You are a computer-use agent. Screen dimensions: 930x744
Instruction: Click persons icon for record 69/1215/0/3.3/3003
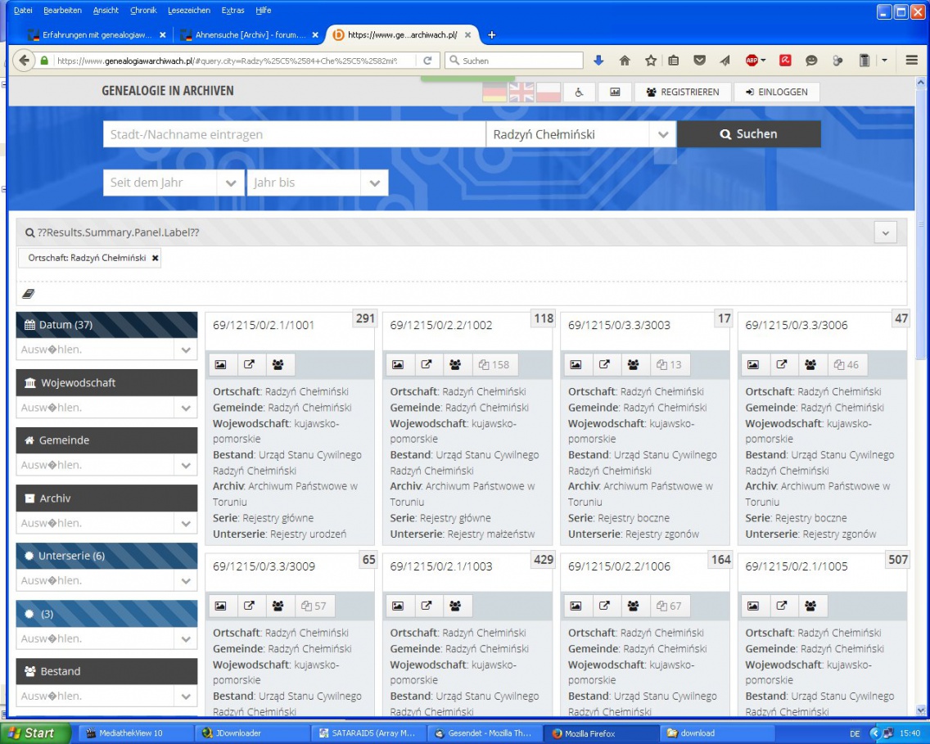point(633,365)
